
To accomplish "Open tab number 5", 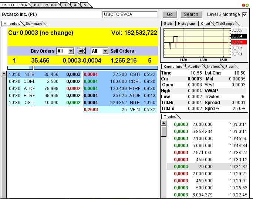I will tap(85, 5).
